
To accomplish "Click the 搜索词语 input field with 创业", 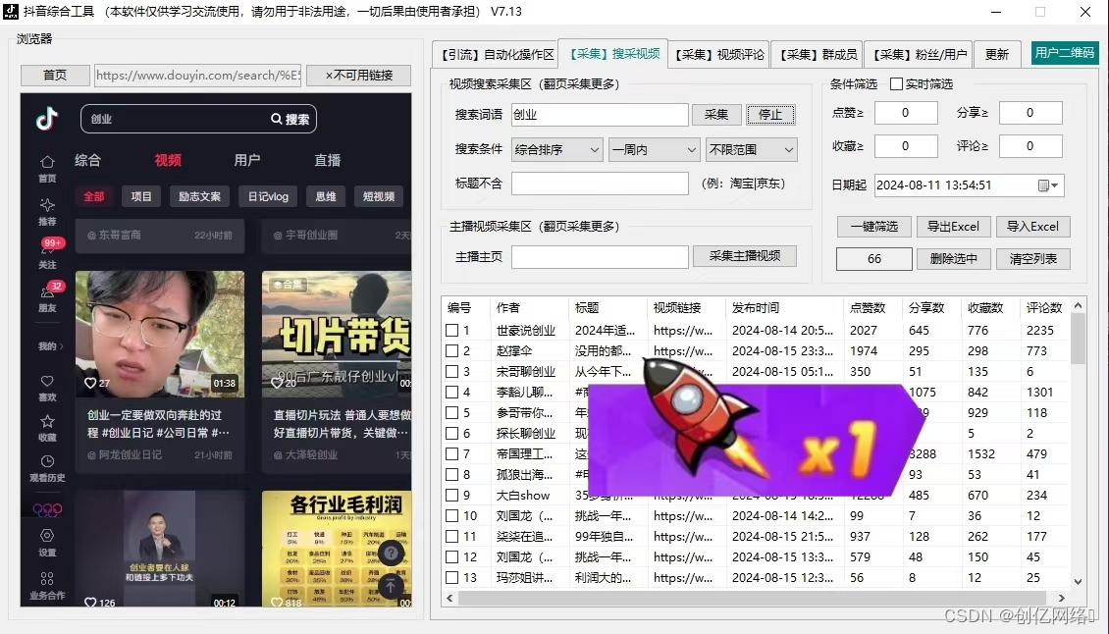I will tap(600, 115).
